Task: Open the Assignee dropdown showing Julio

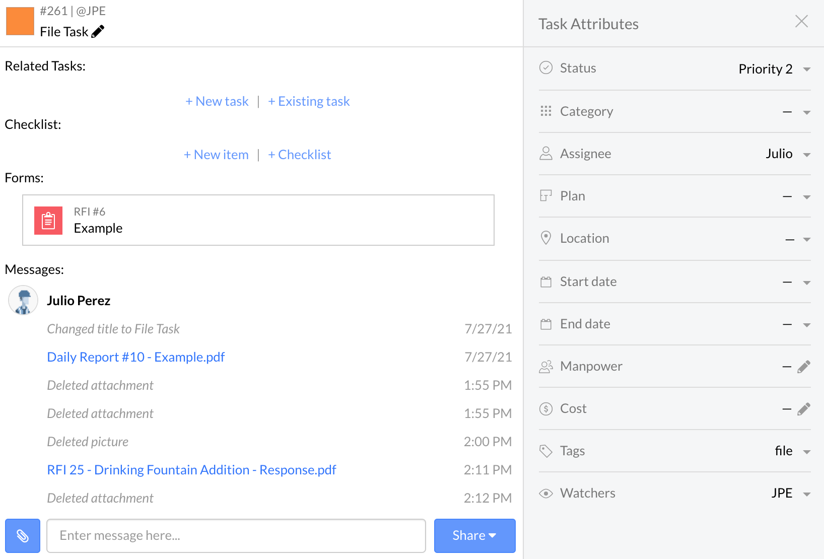Action: [807, 154]
